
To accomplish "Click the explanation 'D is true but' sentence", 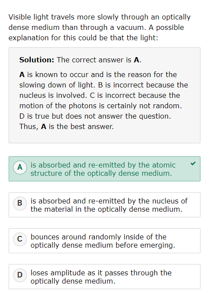I will [x=95, y=116].
